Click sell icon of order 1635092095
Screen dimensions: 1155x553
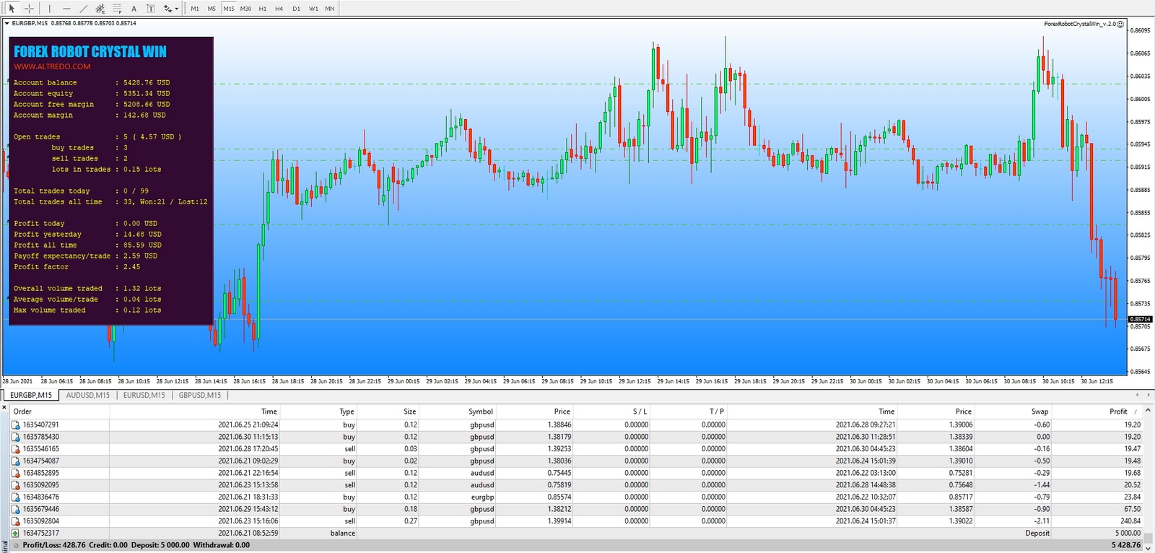pyautogui.click(x=16, y=485)
